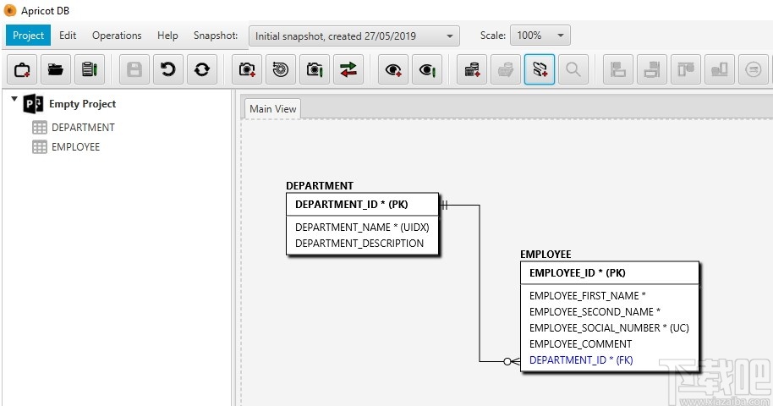Compare snapshots with red-green arrows icon

point(348,69)
